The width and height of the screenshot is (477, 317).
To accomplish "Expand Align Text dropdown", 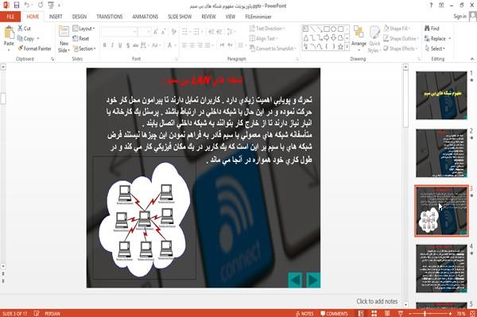I will 263,39.
